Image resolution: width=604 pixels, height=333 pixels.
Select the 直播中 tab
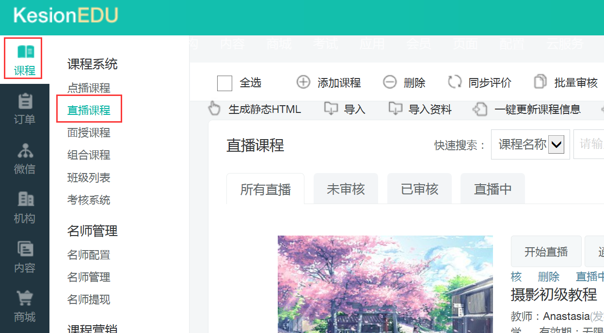click(493, 189)
